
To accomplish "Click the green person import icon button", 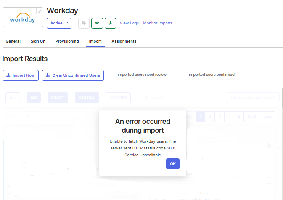I will 110,23.
